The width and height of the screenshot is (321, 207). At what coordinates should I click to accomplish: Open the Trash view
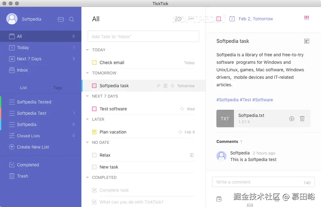[41, 176]
